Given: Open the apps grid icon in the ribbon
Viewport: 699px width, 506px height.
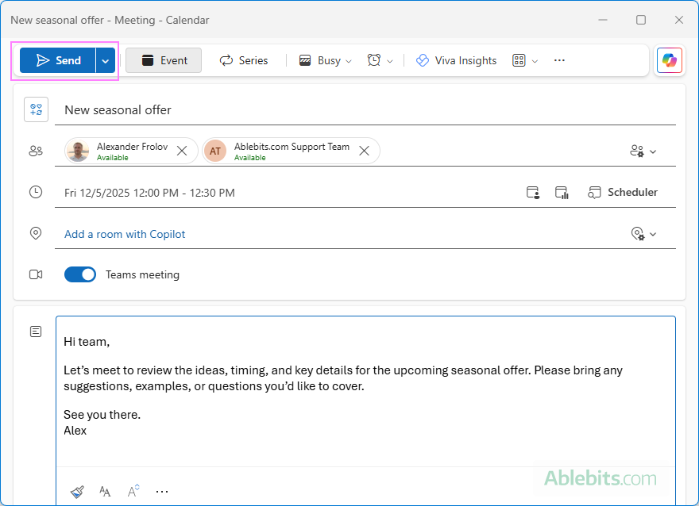Looking at the screenshot, I should pos(520,60).
